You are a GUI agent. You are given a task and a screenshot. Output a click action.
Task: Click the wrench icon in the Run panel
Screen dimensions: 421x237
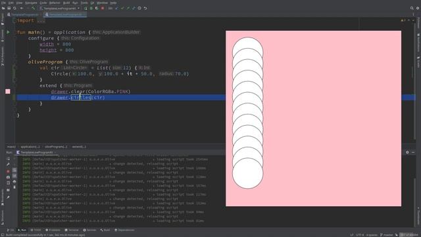tap(8, 165)
